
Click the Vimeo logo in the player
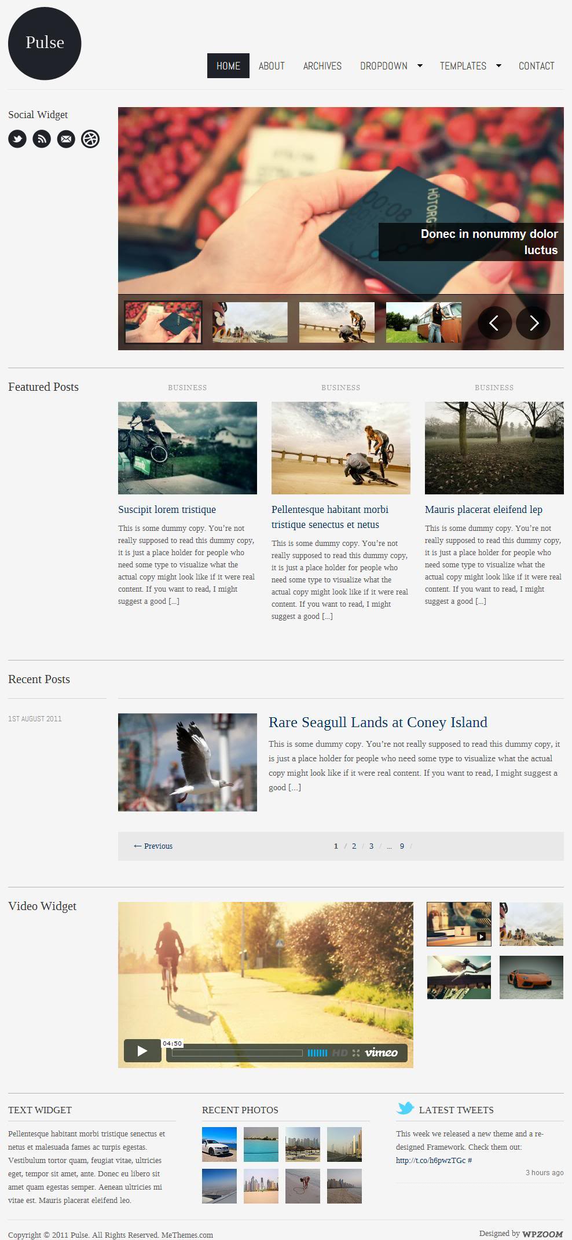(382, 1052)
